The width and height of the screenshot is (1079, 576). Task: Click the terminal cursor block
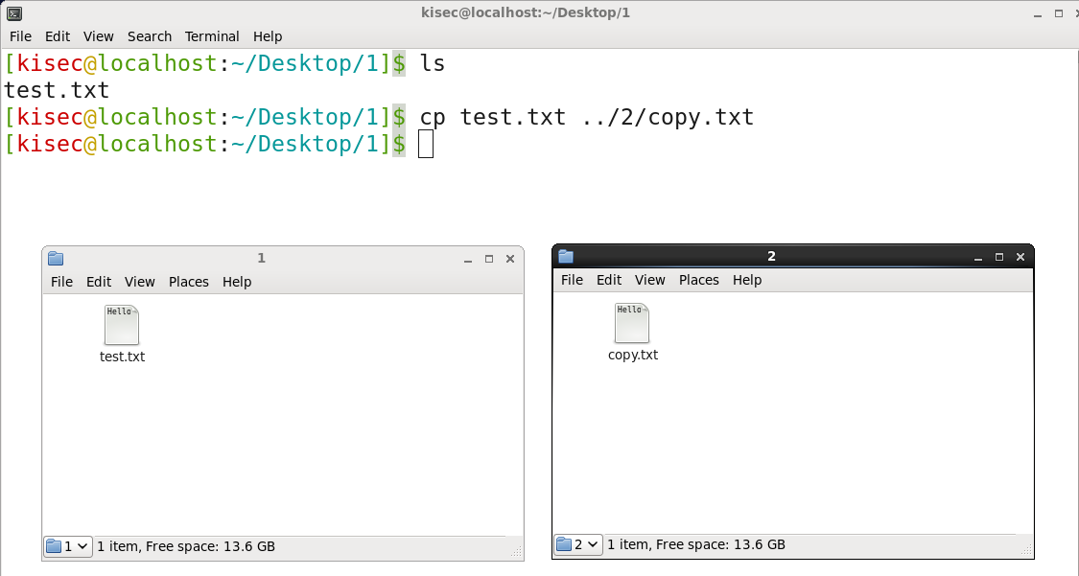click(426, 144)
